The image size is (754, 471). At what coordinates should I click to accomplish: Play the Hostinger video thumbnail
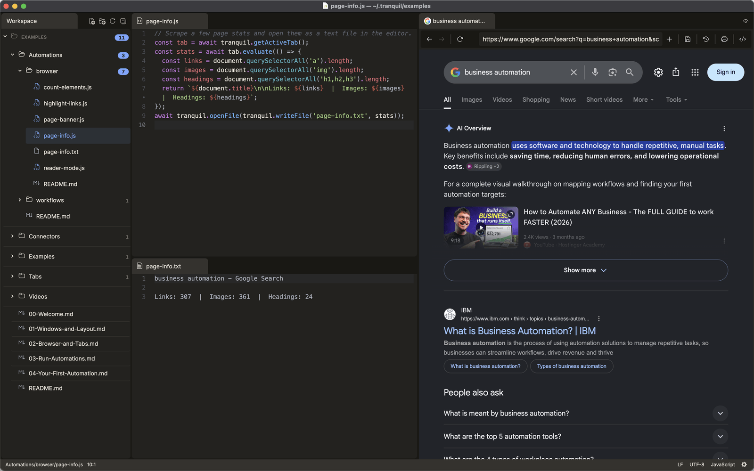(x=481, y=227)
